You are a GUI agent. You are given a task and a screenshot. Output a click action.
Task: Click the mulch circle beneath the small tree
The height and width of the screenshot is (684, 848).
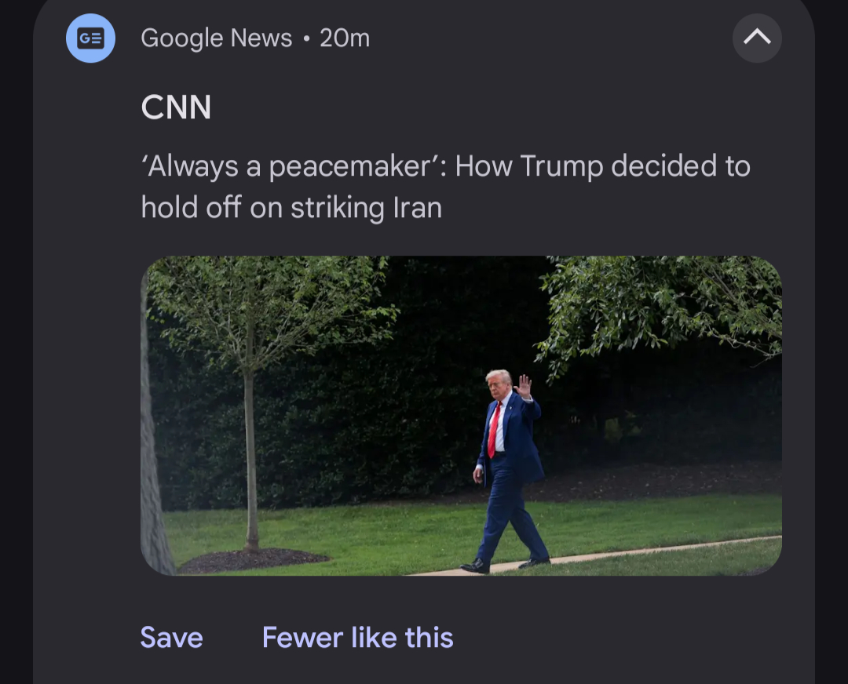(x=251, y=560)
